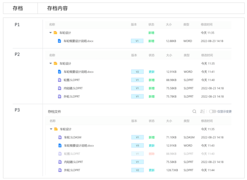Select the greyed-out 轮圈.SLDPRT in P3

click(72, 154)
